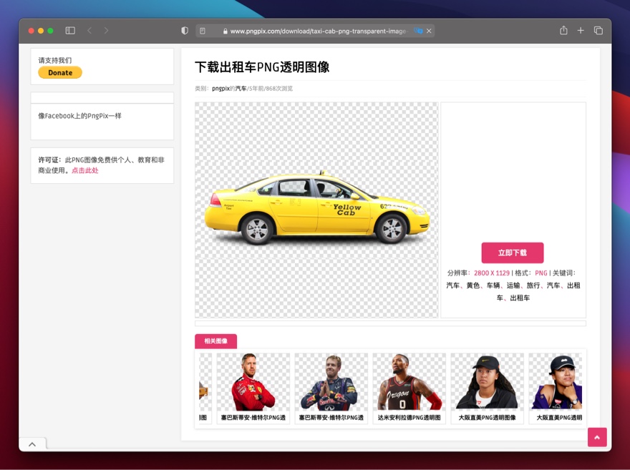The image size is (630, 470).
Task: Toggle the Safari sidebar icon
Action: [x=70, y=31]
